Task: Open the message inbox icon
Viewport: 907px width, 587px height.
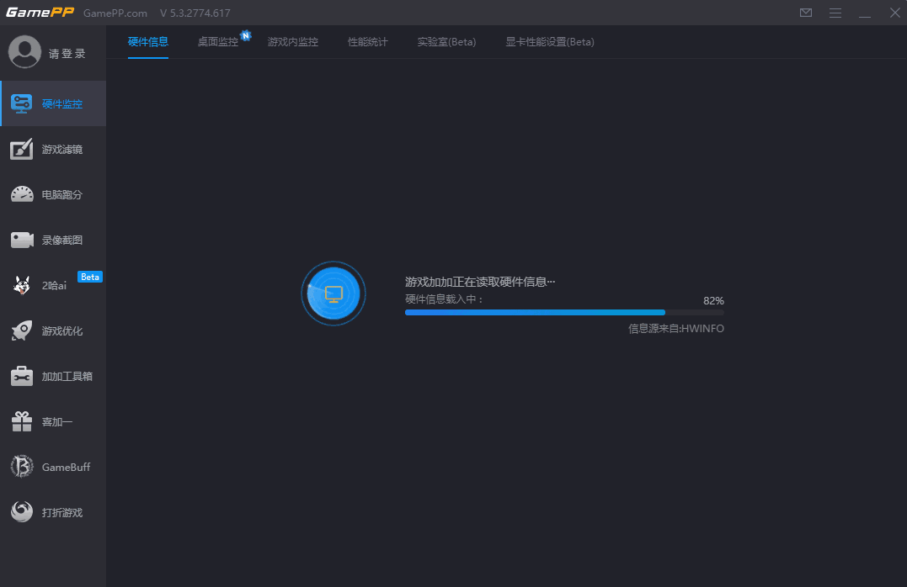Action: click(x=806, y=13)
